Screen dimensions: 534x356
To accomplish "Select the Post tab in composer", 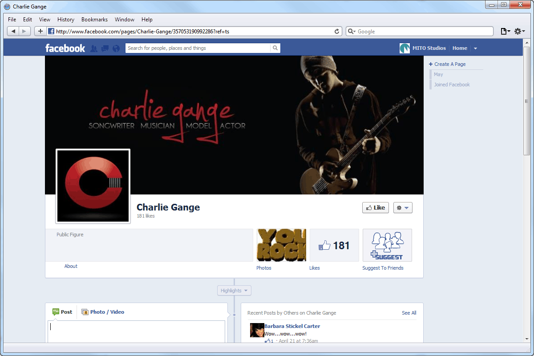I will point(62,312).
